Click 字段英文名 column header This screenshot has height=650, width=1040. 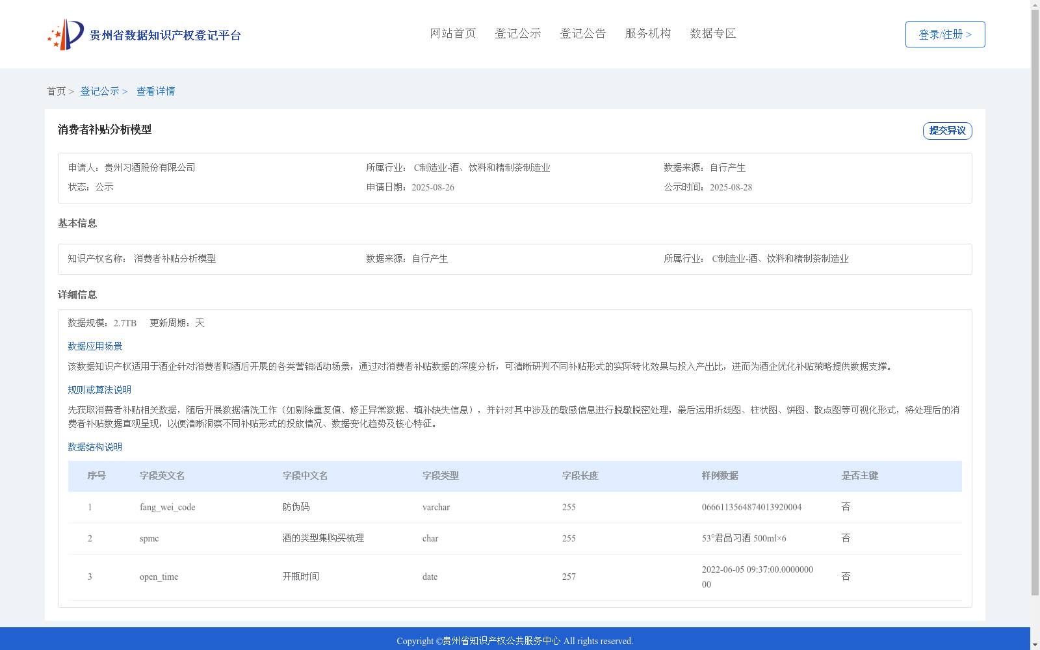[x=162, y=476]
